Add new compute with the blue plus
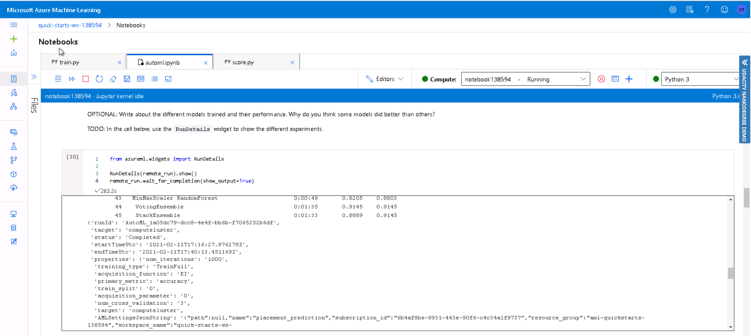Viewport: 751px width, 336px height. pyautogui.click(x=629, y=79)
